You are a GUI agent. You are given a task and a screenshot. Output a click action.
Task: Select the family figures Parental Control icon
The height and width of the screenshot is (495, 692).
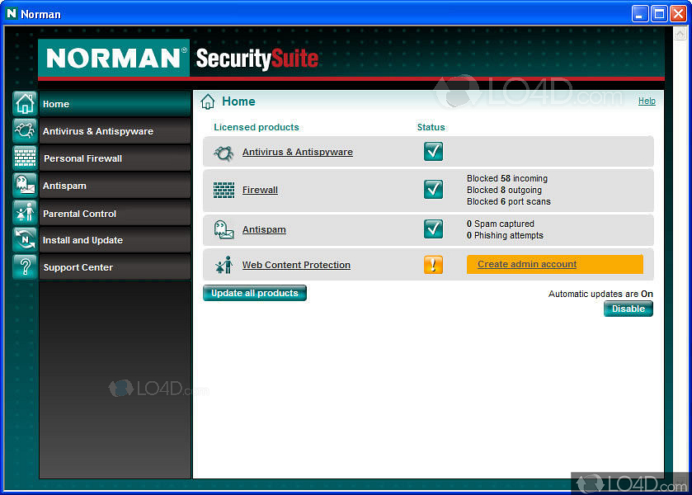(x=25, y=212)
